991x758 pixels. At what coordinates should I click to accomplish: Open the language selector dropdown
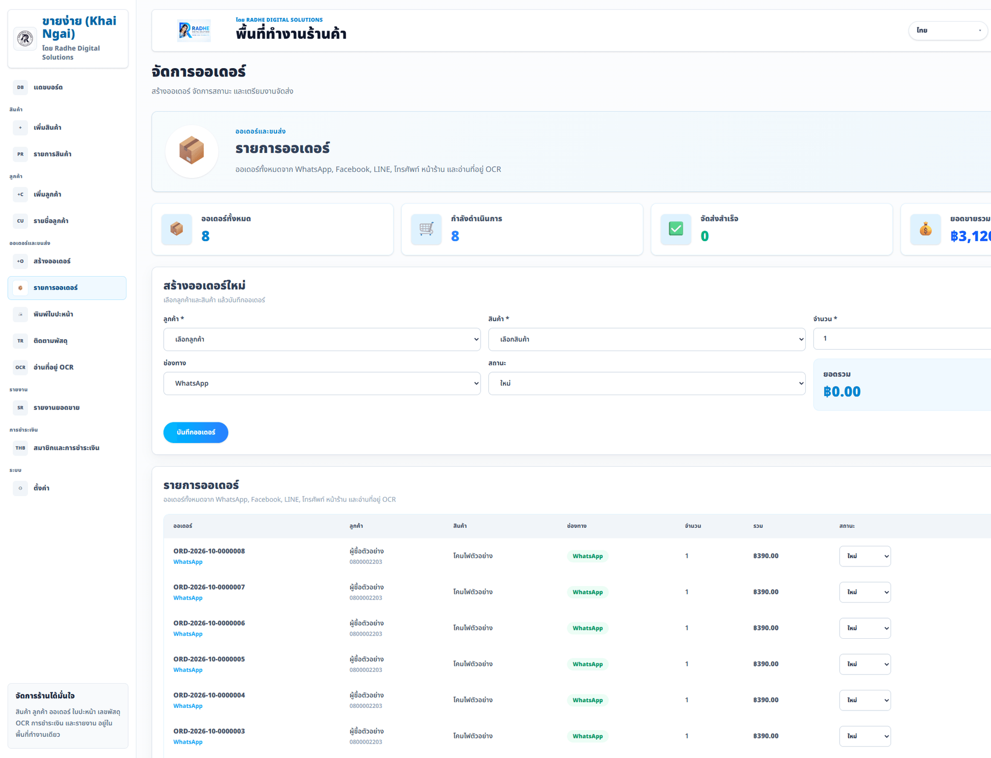pos(948,30)
